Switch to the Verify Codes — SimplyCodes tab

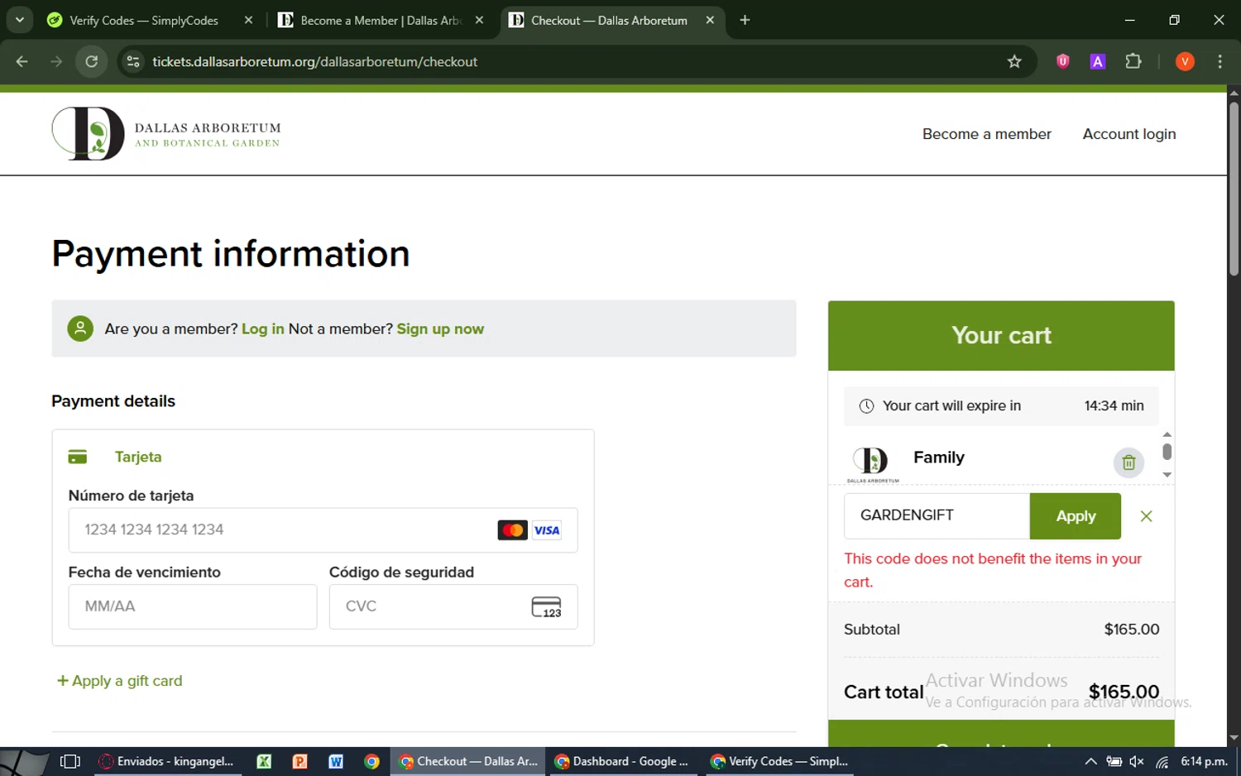point(144,20)
